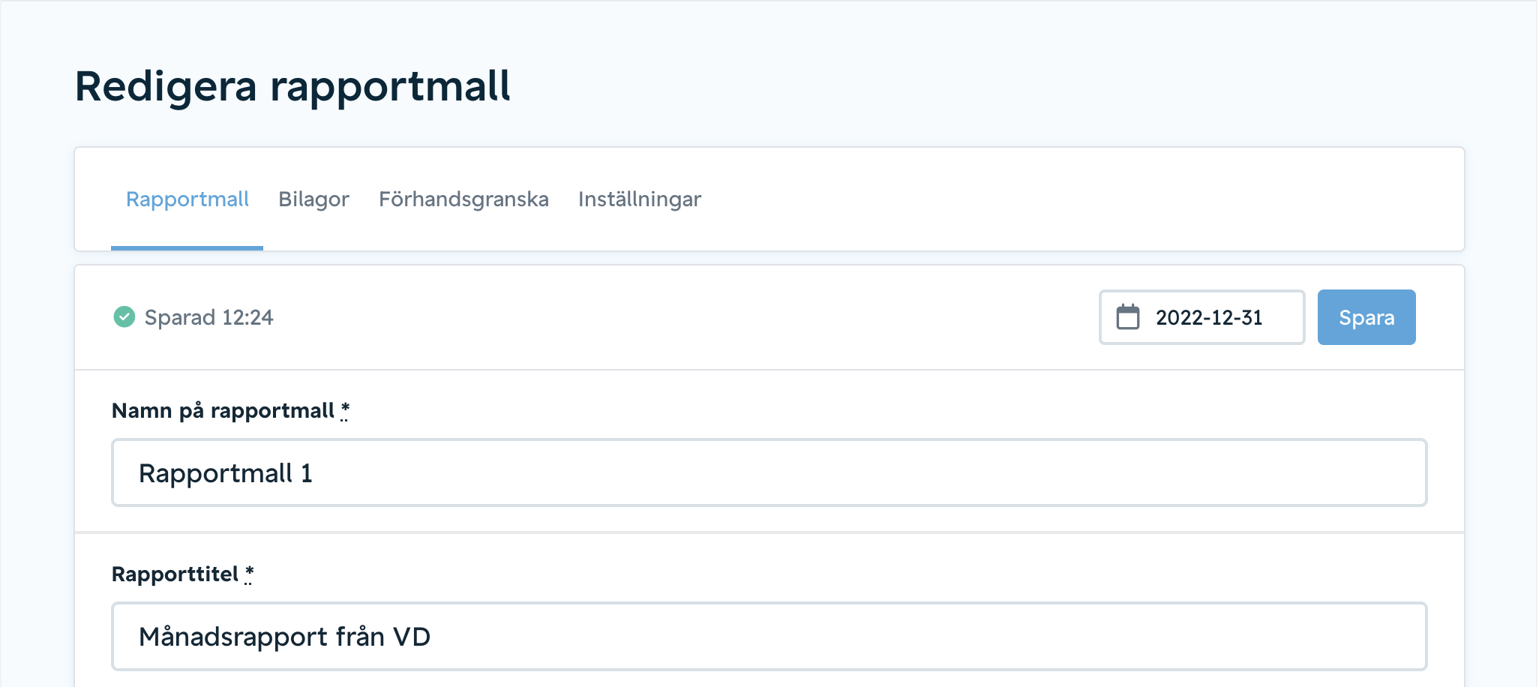
Task: Go to the Inställningar tab
Action: [x=640, y=199]
